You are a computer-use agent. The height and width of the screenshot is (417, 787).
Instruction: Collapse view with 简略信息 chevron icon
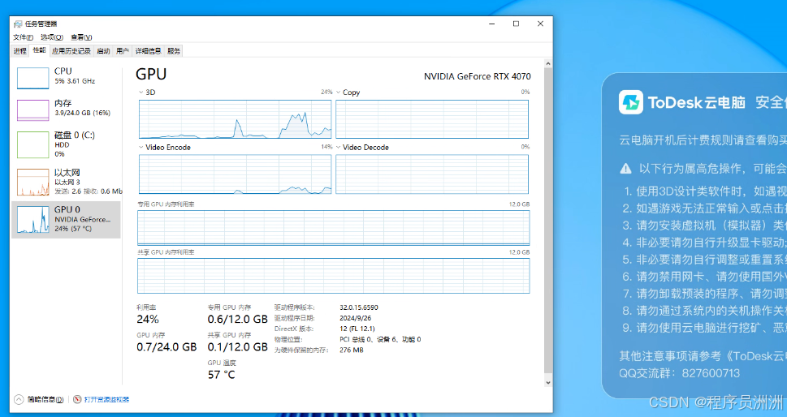[19, 399]
